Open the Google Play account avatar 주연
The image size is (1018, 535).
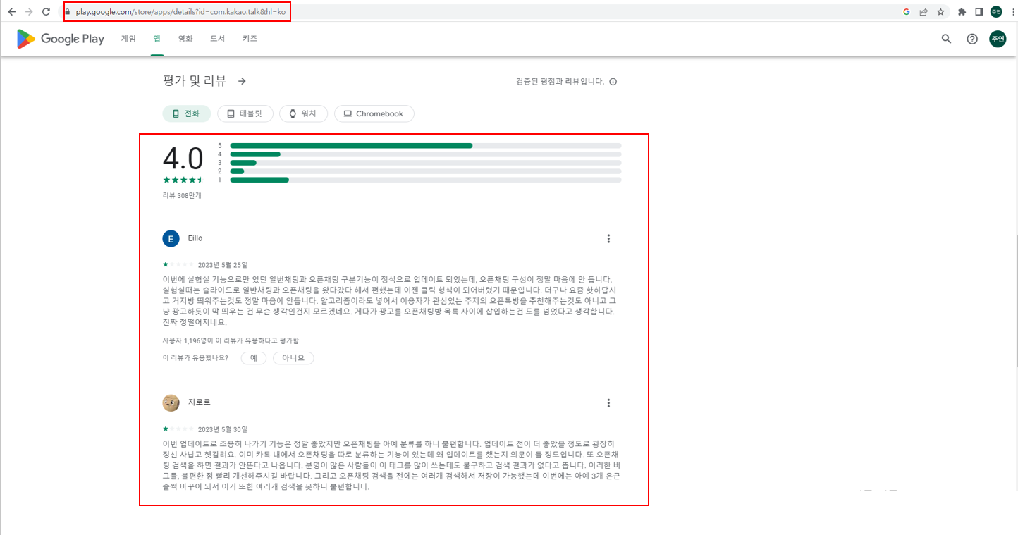[x=998, y=39]
